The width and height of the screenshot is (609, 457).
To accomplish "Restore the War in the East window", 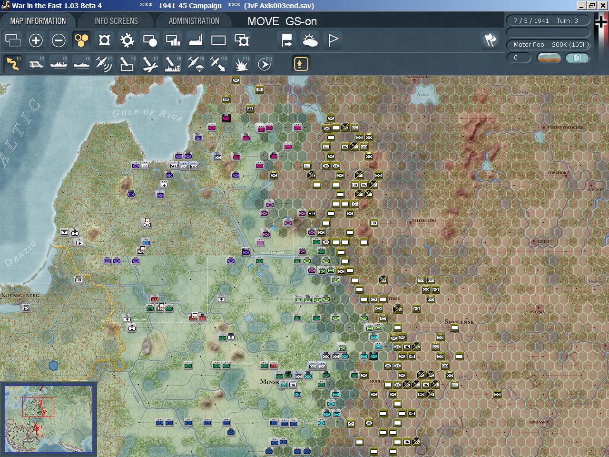I will click(x=591, y=5).
